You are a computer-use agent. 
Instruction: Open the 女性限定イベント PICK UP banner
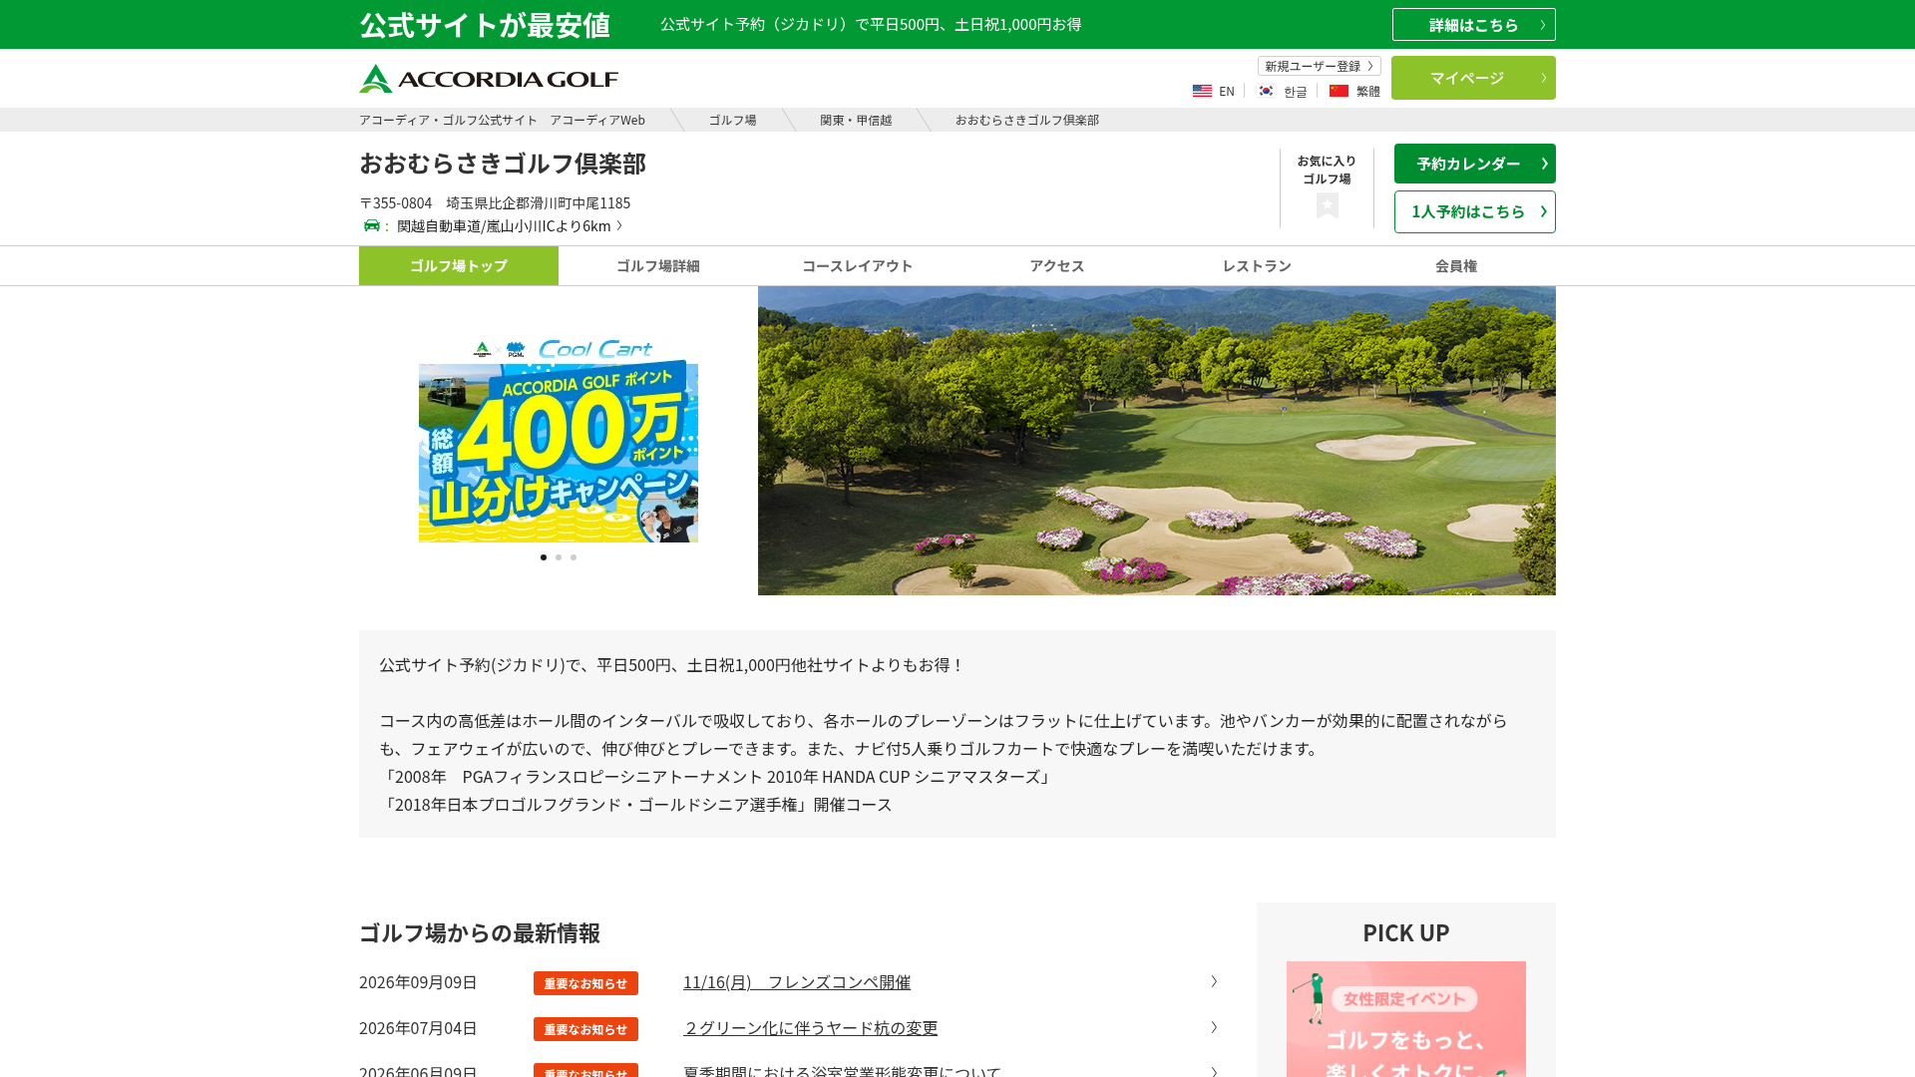pyautogui.click(x=1406, y=1019)
